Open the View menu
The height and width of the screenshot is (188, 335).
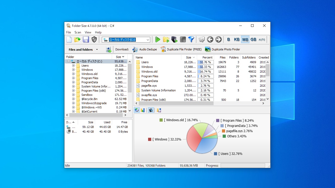click(88, 32)
